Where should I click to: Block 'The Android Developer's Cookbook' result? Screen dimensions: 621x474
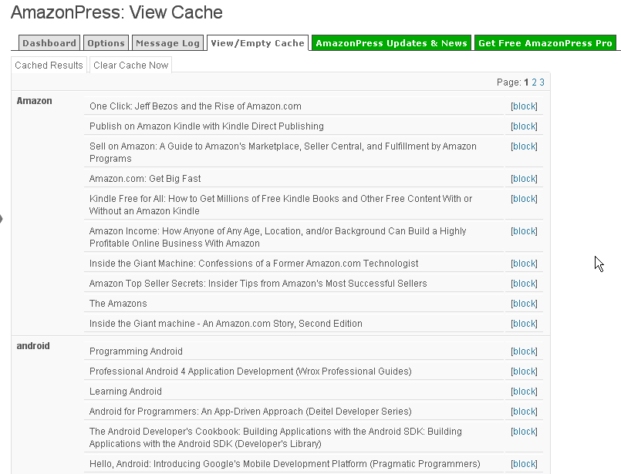pos(524,432)
